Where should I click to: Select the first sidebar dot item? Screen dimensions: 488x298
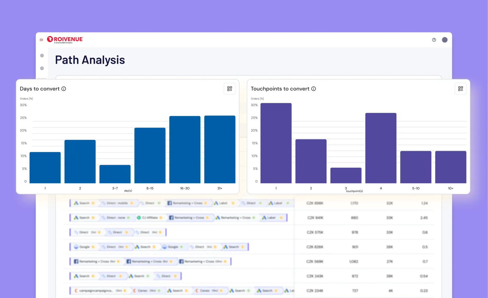(x=42, y=55)
